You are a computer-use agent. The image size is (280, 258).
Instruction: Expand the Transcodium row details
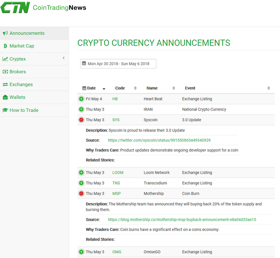(81, 183)
